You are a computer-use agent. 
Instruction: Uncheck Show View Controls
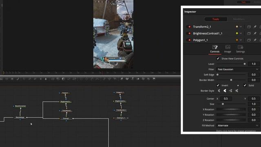click(218, 58)
